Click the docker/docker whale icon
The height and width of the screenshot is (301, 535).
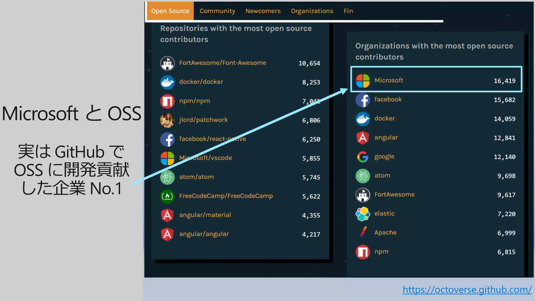(x=167, y=82)
